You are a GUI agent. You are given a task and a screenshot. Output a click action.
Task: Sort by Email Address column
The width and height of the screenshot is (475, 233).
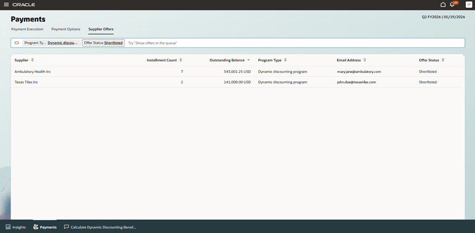click(365, 60)
